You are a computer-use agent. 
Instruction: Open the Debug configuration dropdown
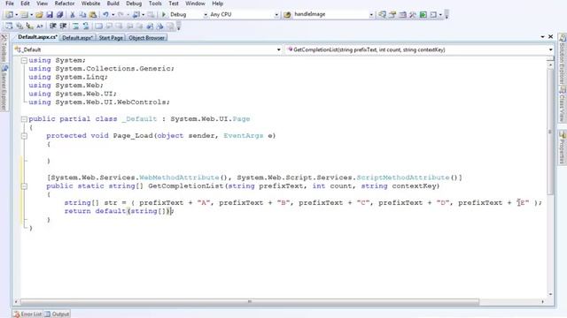[x=206, y=15]
